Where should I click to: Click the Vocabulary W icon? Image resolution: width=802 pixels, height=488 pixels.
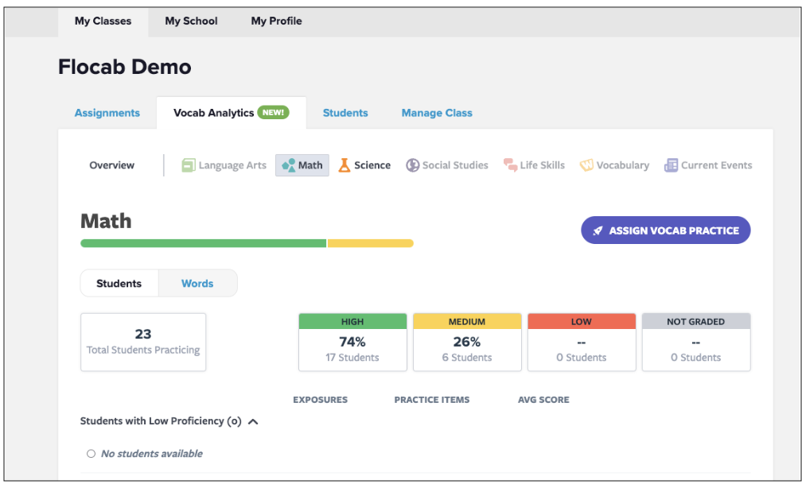pos(586,165)
